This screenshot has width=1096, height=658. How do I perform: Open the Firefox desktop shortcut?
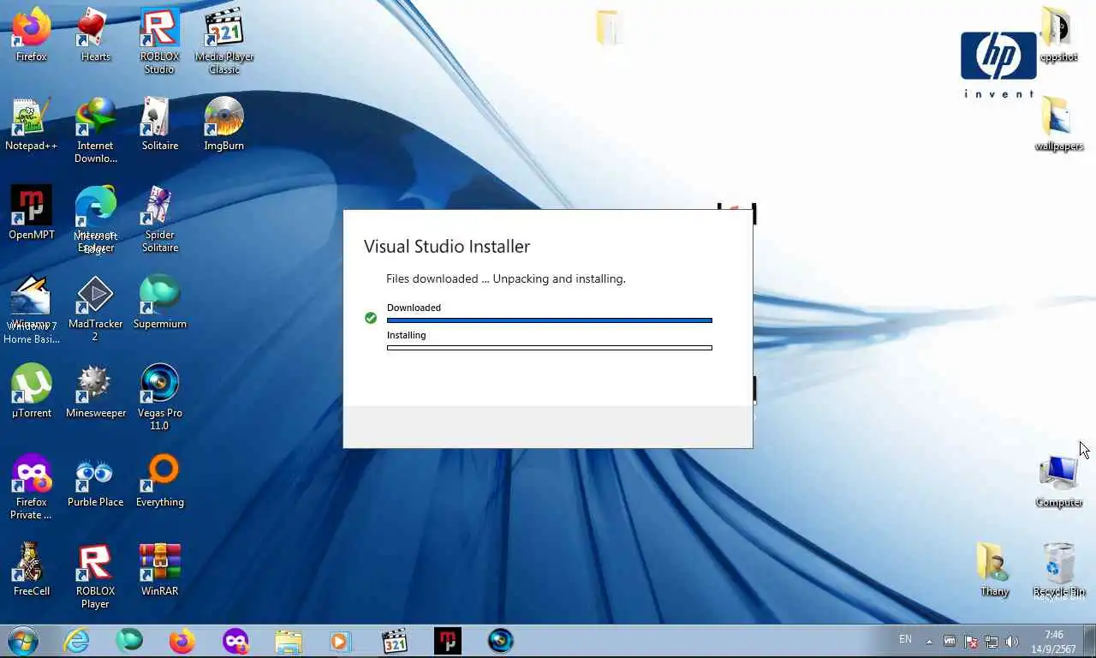point(32,34)
